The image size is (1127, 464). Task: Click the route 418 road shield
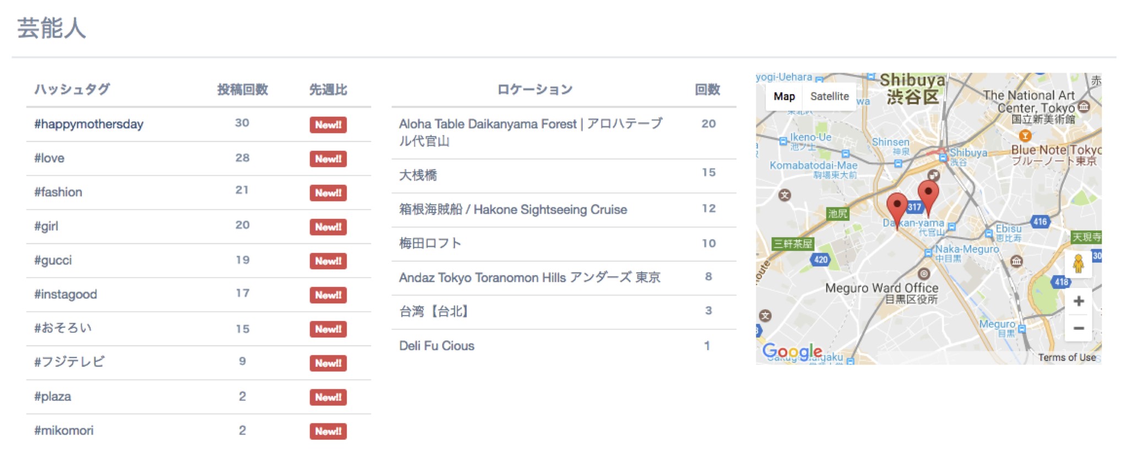[1061, 282]
